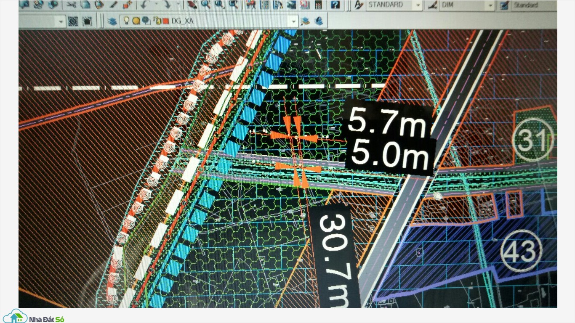Open the Undo history dropdown arrow
Screen dimensions: 575x323
coord(156,5)
